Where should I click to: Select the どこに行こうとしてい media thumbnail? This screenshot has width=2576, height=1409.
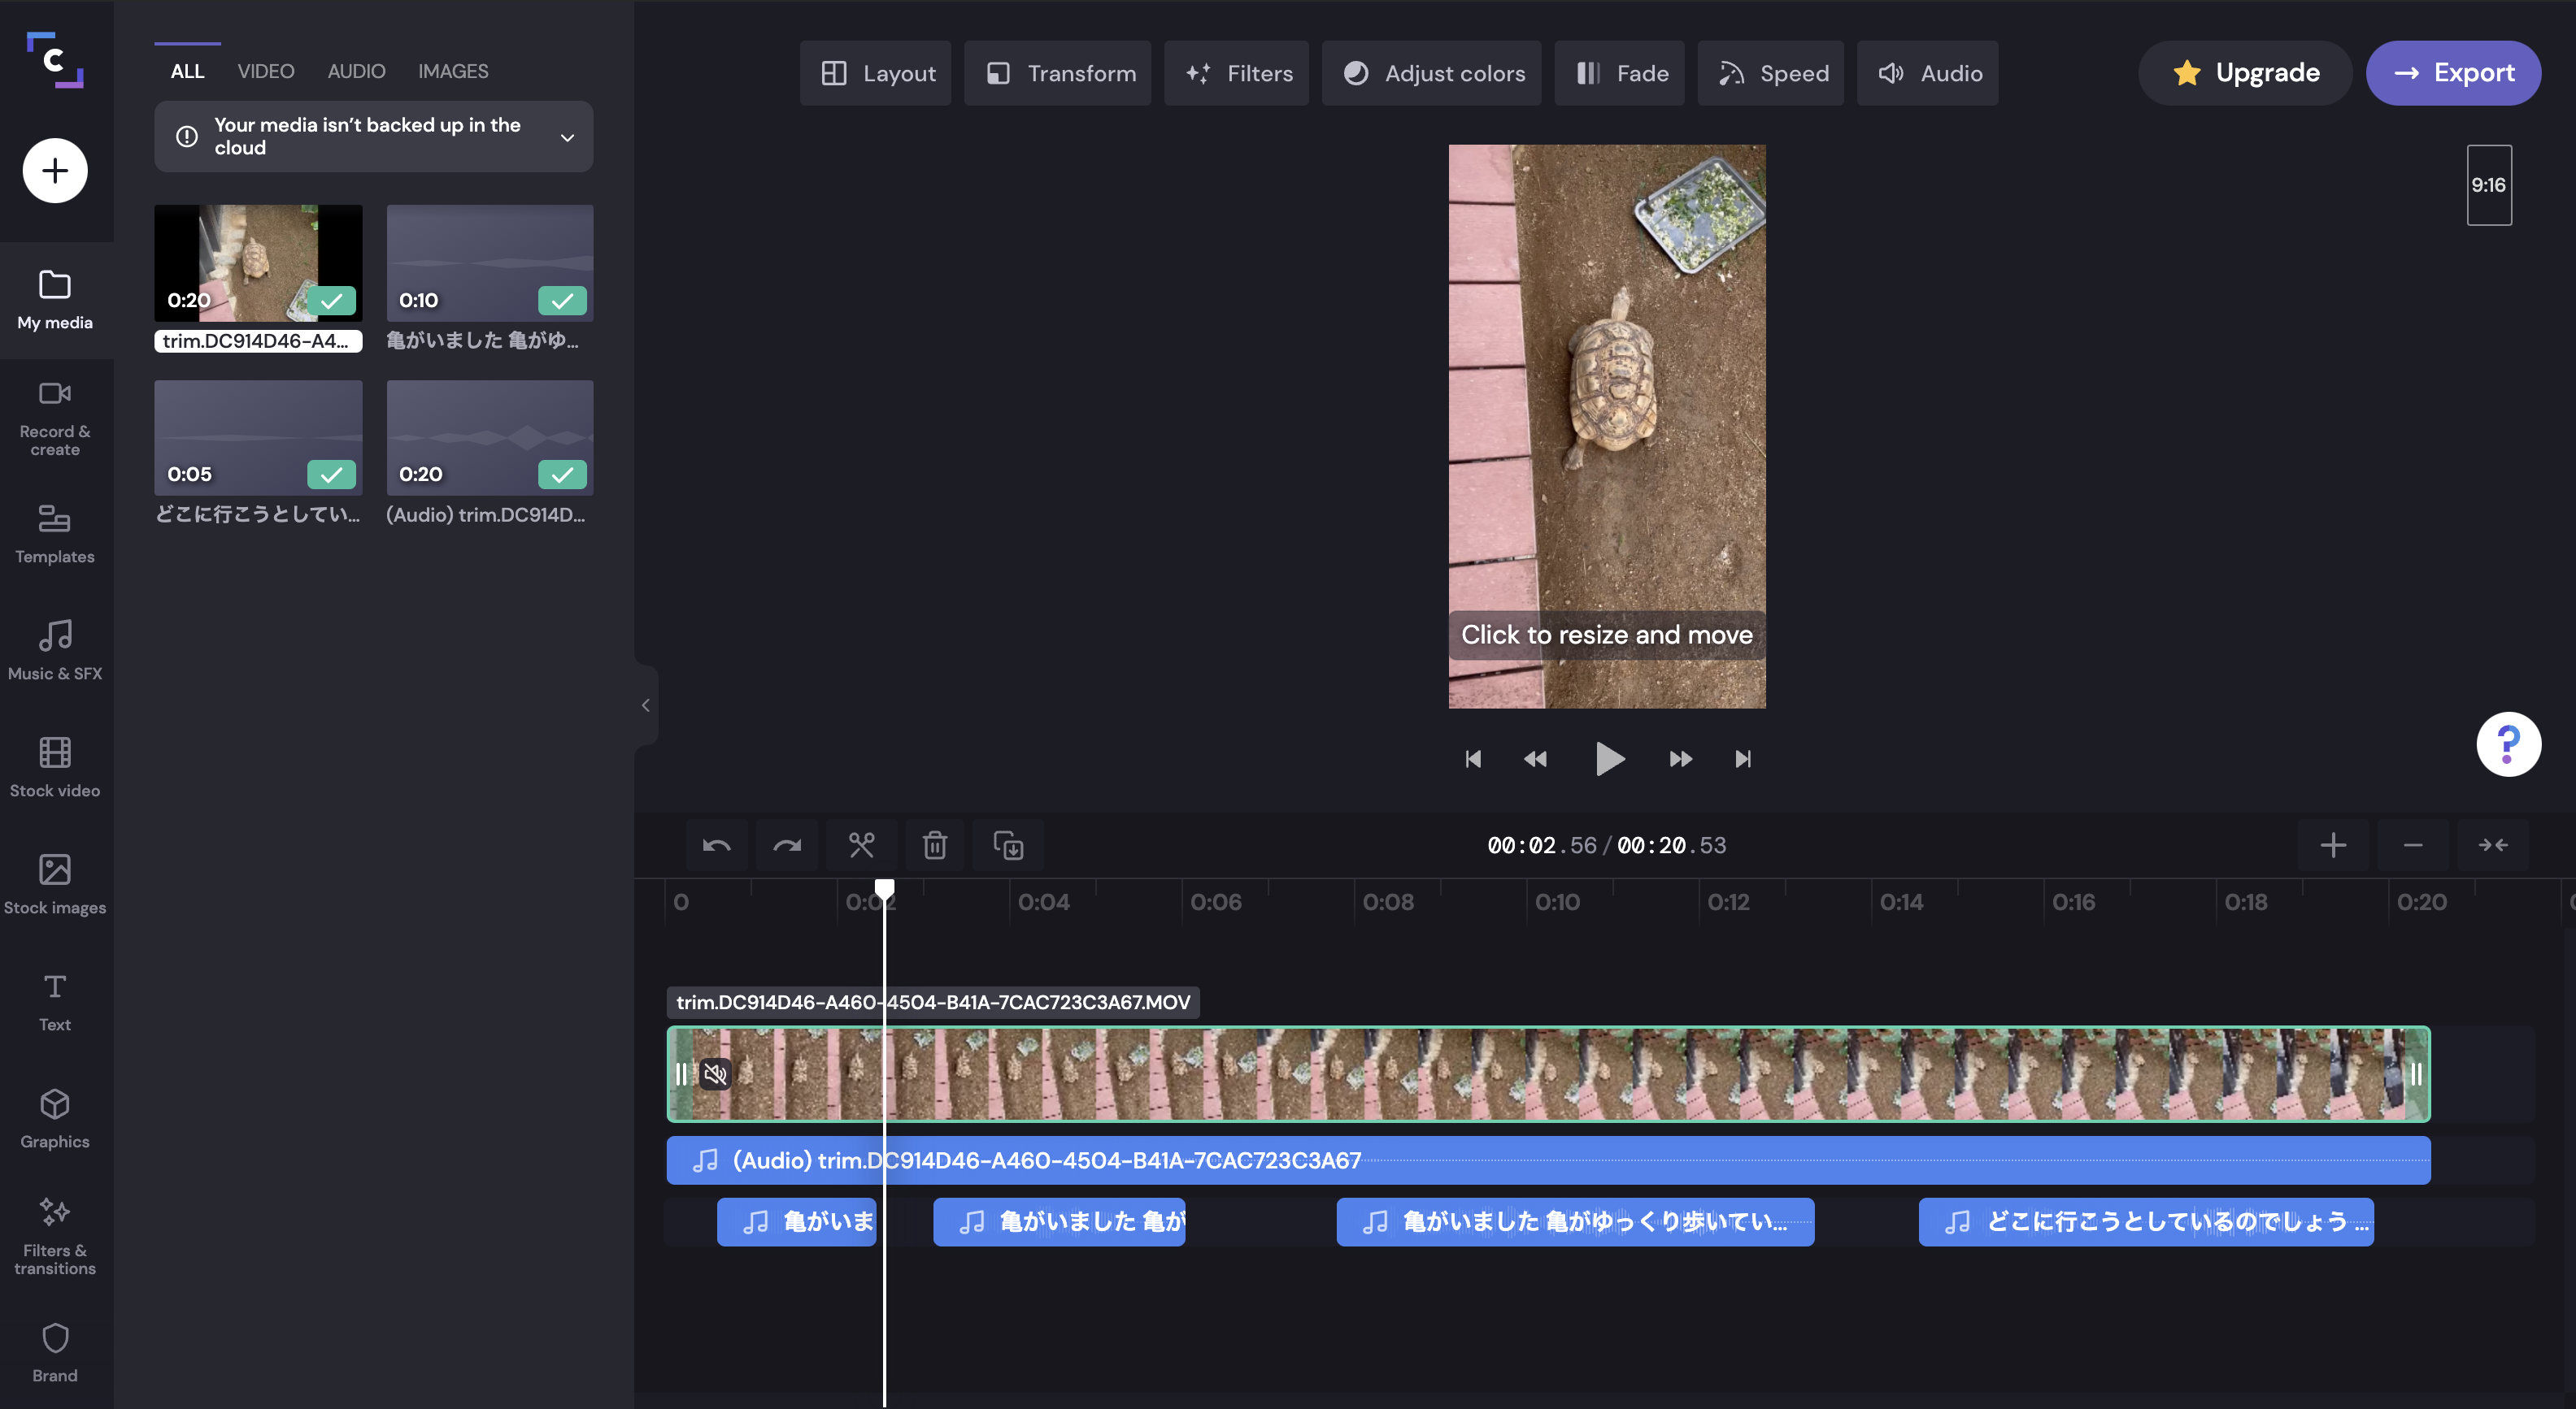tap(257, 436)
